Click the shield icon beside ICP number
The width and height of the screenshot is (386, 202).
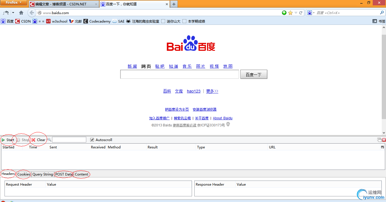tap(228, 124)
